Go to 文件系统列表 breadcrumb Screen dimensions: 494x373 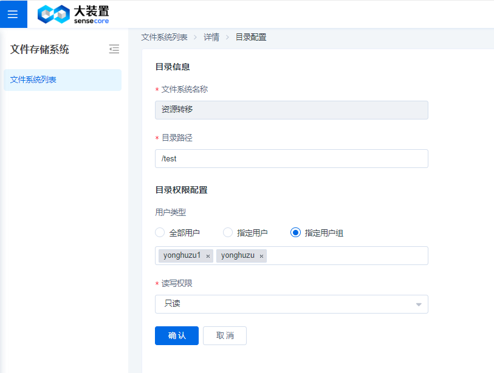click(164, 37)
